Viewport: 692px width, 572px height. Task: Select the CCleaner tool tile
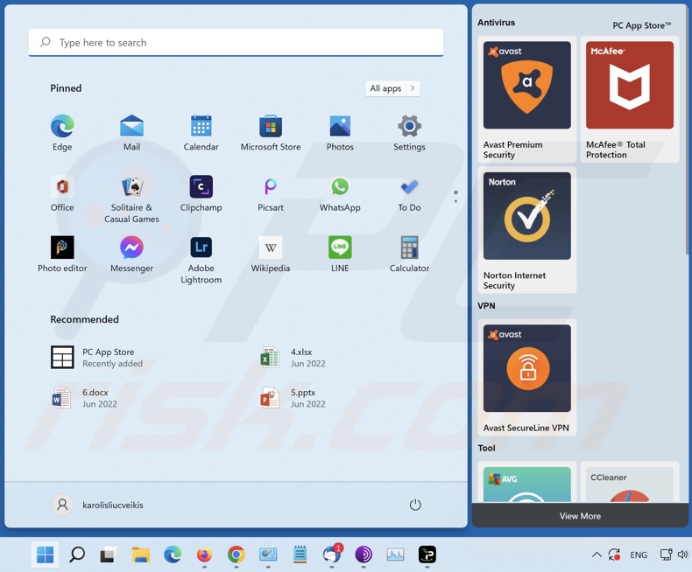[x=629, y=484]
